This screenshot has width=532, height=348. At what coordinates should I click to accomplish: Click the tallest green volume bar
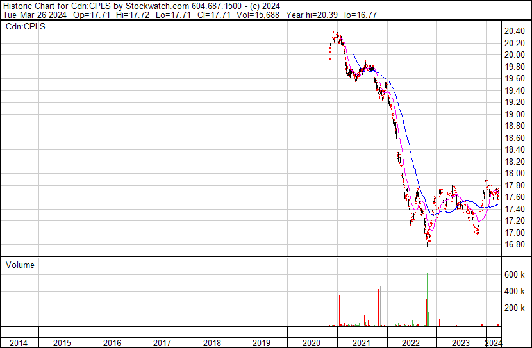click(428, 301)
